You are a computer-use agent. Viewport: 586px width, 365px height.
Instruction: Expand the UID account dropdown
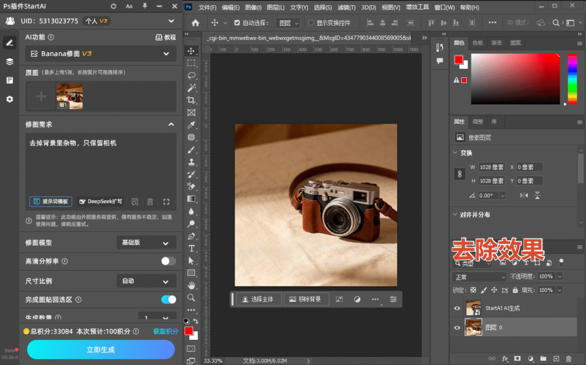point(171,21)
